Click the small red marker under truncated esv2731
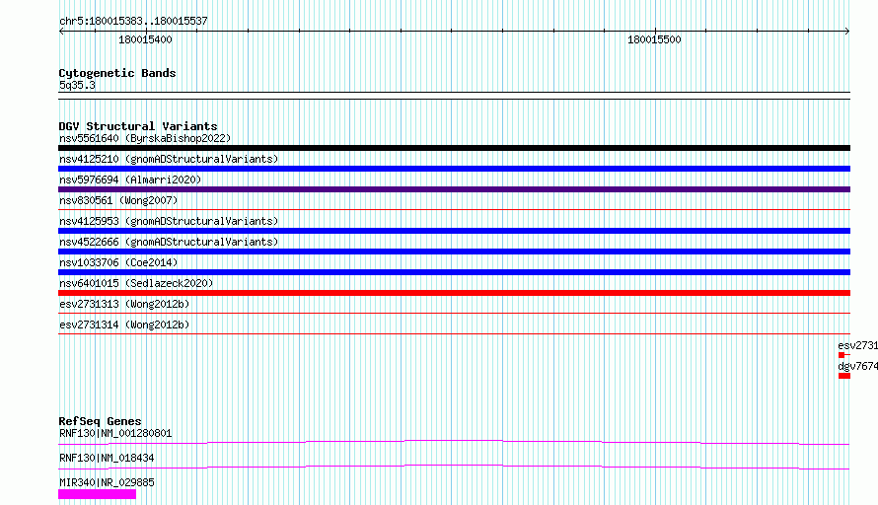 coord(841,355)
